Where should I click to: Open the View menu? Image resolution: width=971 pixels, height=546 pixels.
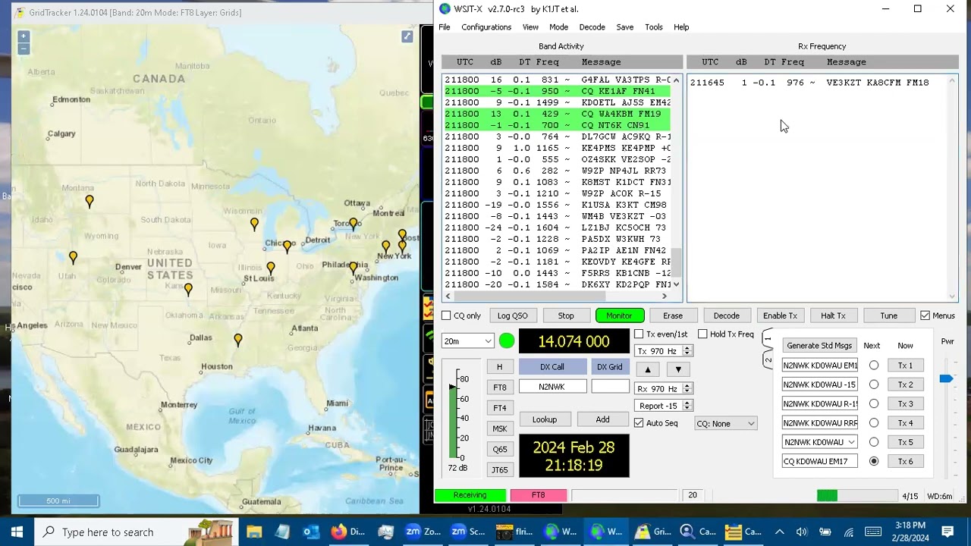pos(530,27)
